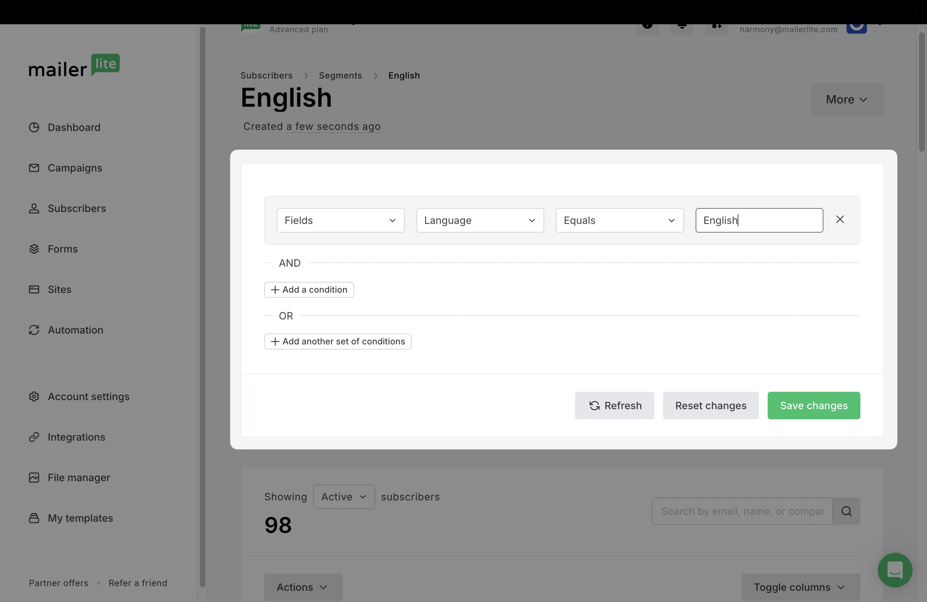
Task: Go to Segments in breadcrumb
Action: [340, 76]
